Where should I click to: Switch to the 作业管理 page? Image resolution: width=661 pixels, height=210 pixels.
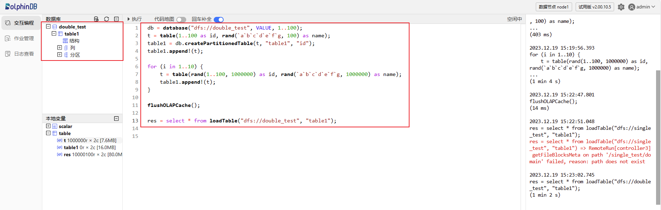pyautogui.click(x=24, y=38)
